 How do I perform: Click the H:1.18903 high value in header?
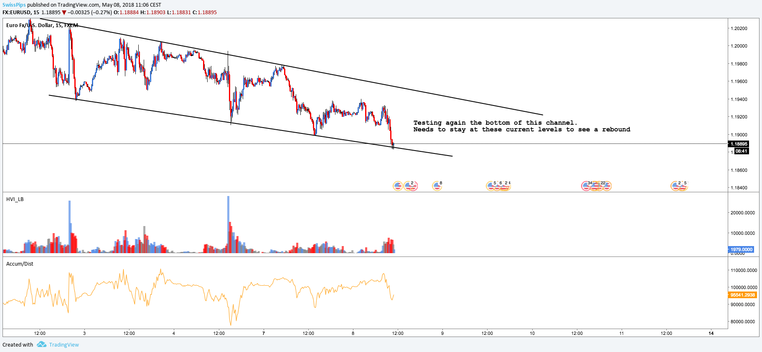[153, 13]
